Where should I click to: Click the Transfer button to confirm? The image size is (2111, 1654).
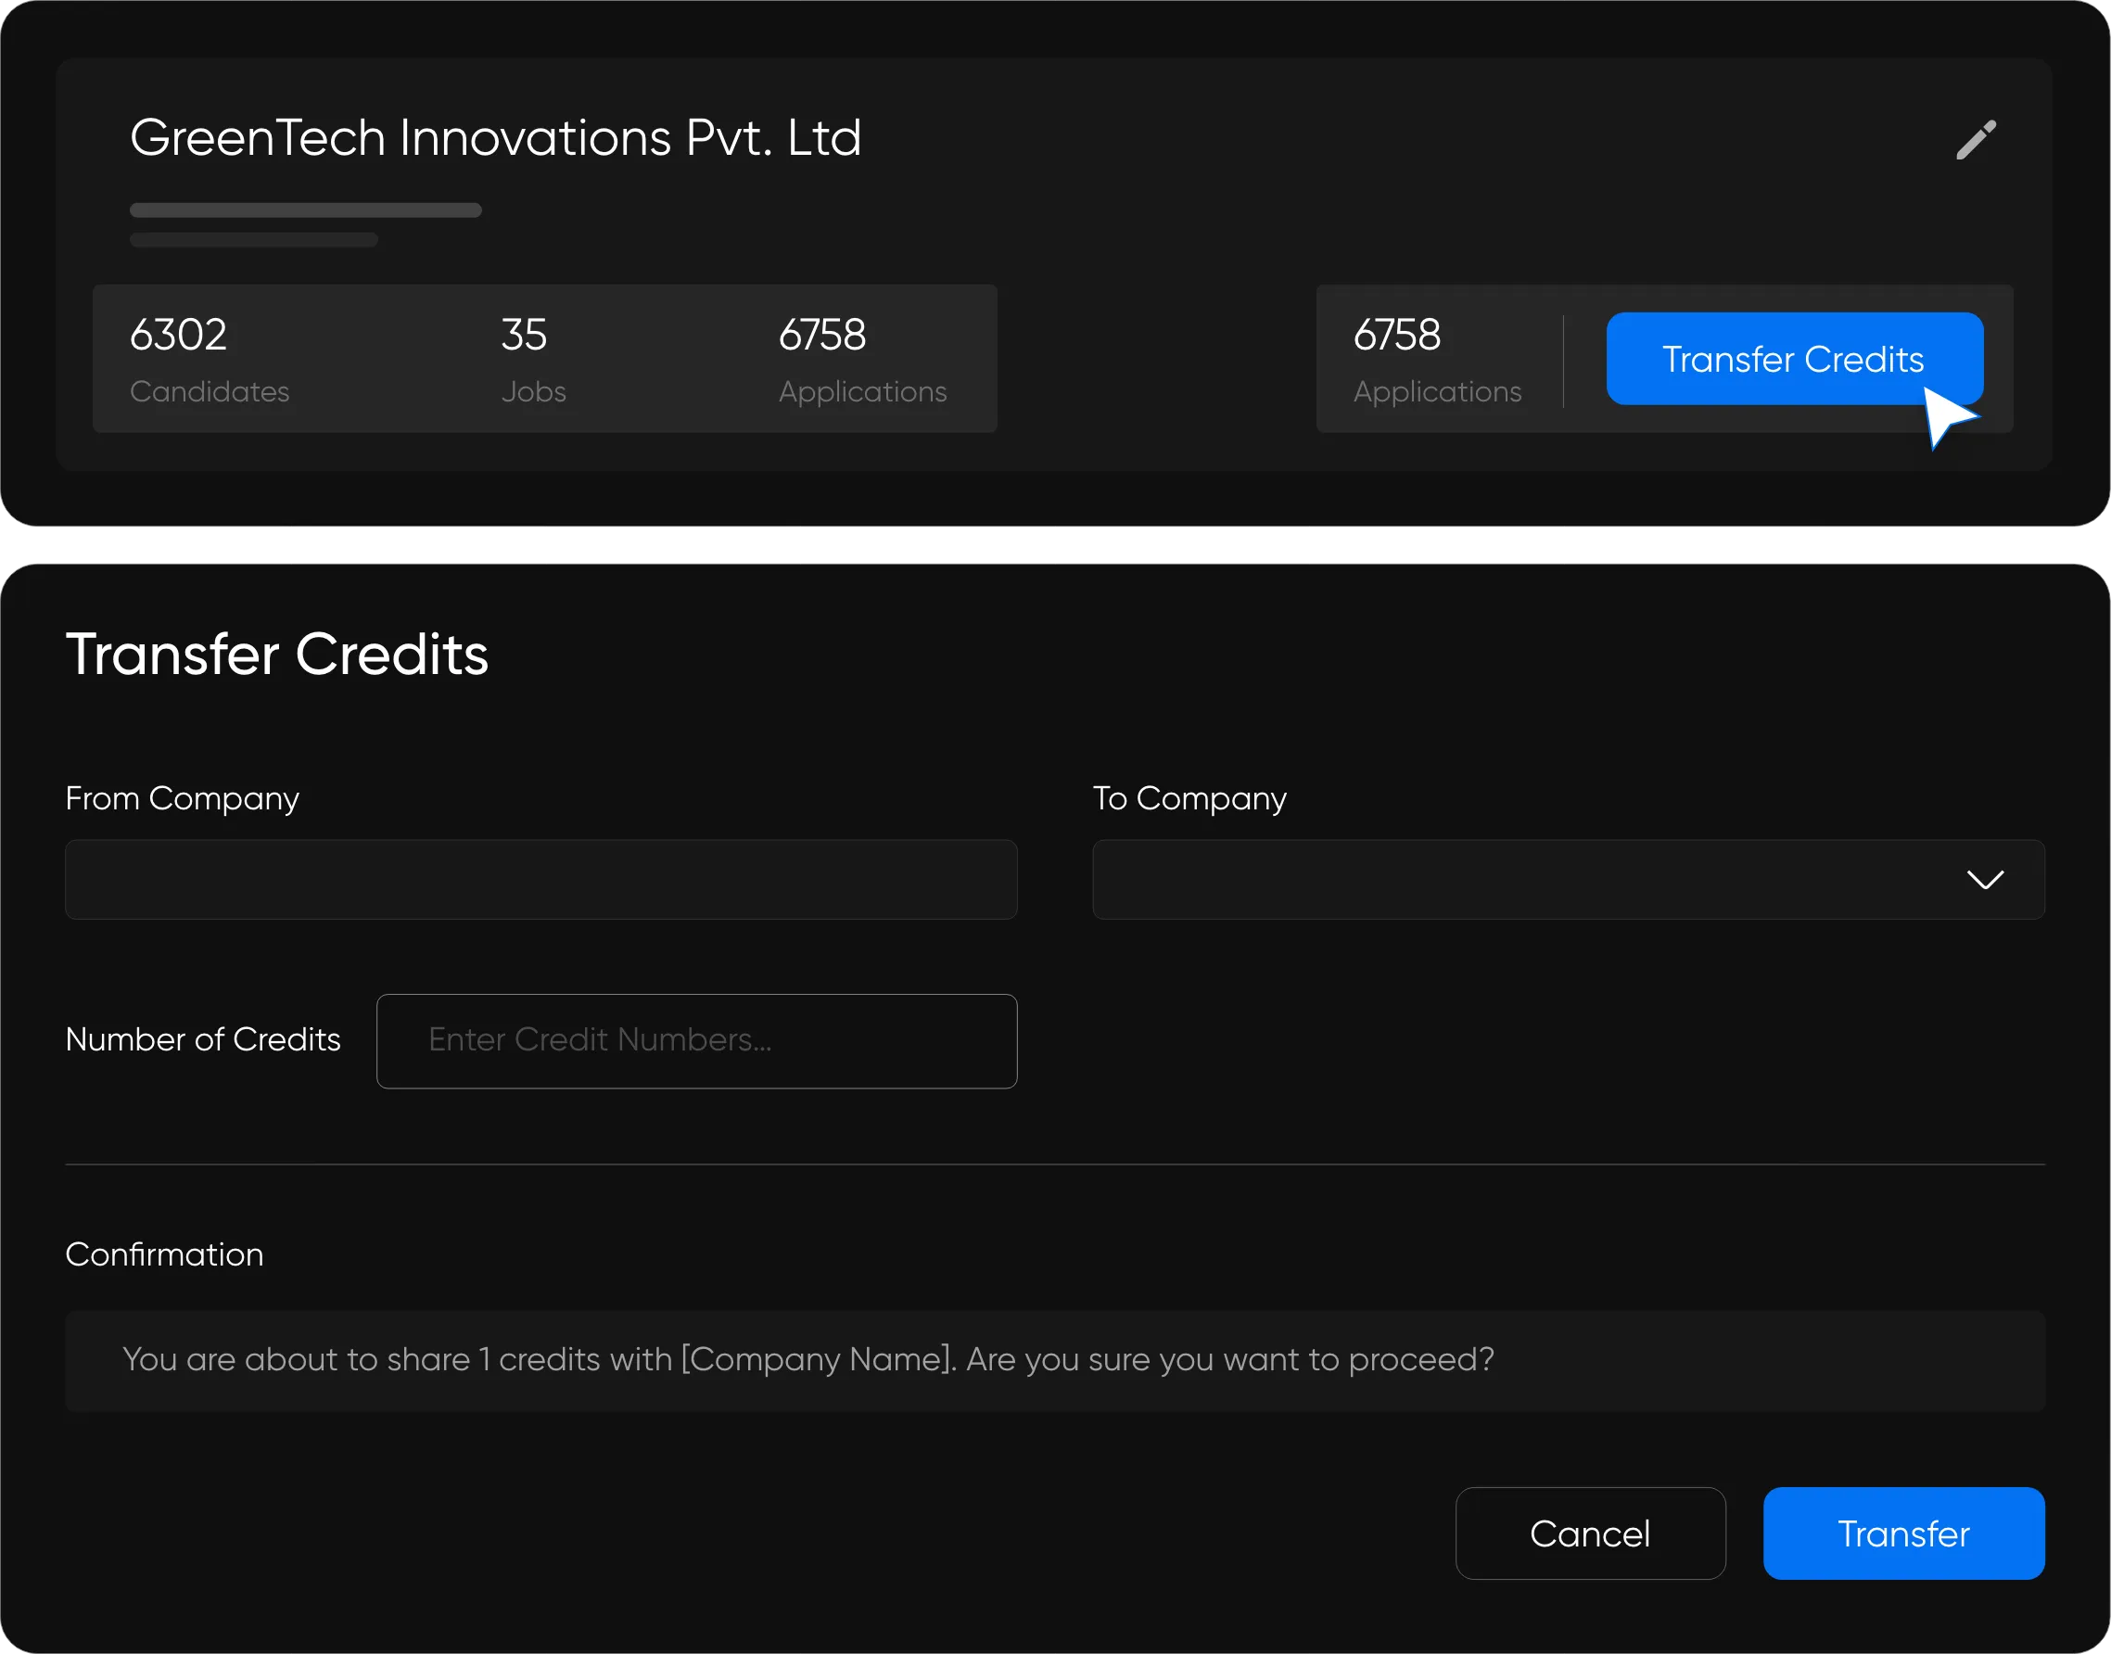pos(1902,1533)
